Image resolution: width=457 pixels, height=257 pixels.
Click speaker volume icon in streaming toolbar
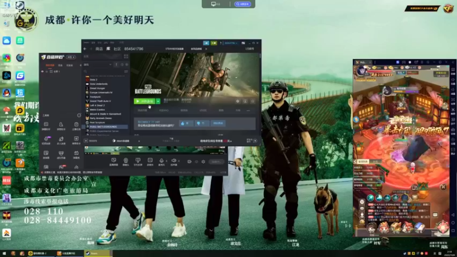[x=174, y=160]
